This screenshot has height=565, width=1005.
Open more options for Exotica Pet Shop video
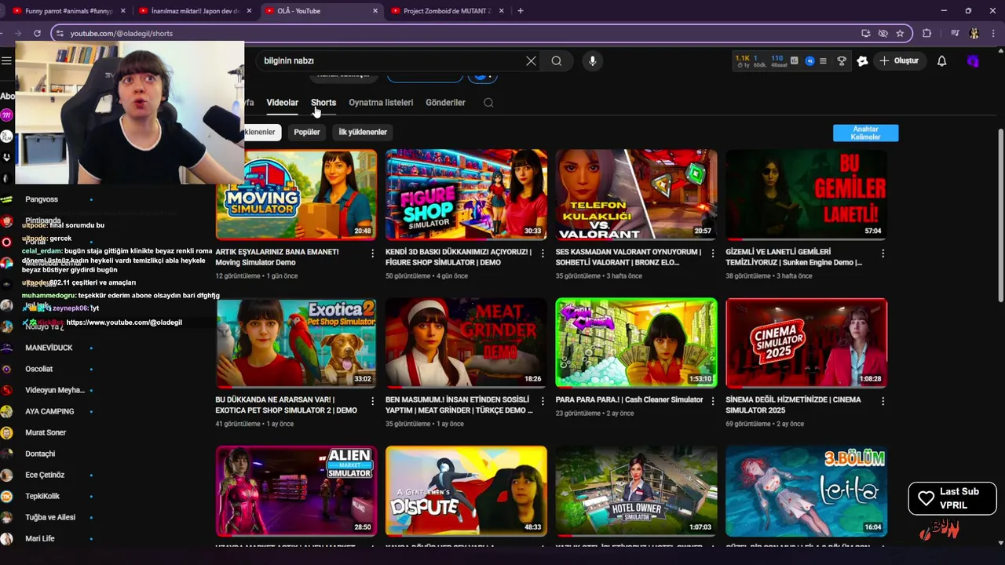tap(372, 401)
